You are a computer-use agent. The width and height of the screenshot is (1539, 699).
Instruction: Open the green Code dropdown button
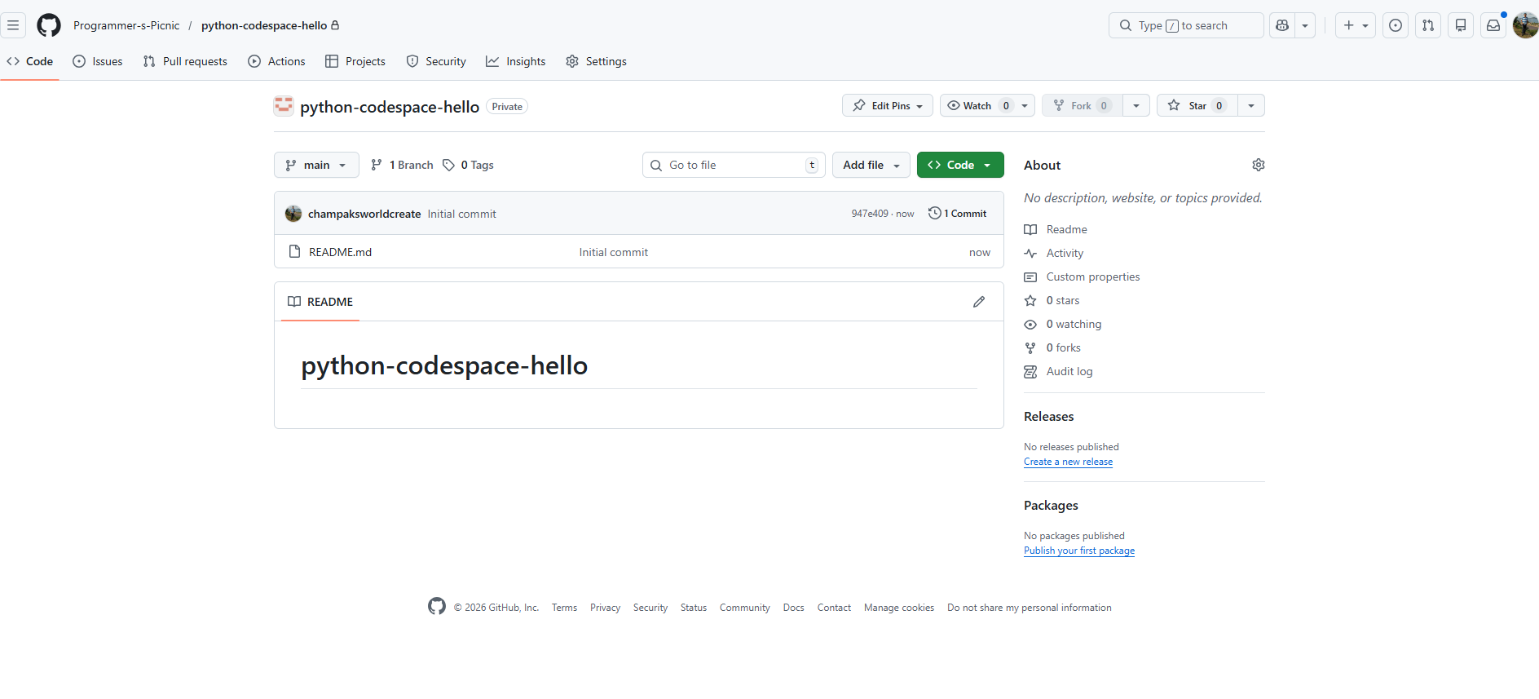[960, 165]
